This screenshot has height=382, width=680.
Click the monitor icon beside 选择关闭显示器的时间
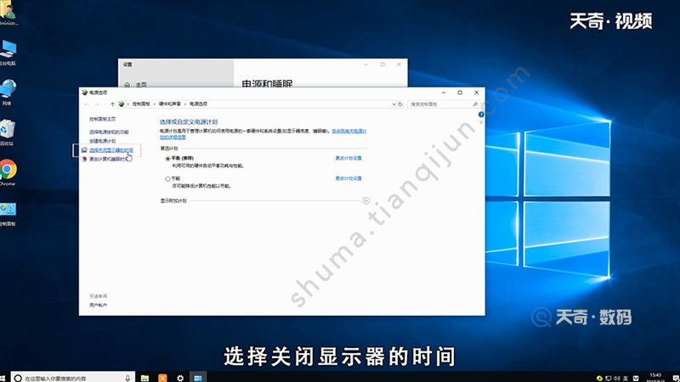[84, 150]
